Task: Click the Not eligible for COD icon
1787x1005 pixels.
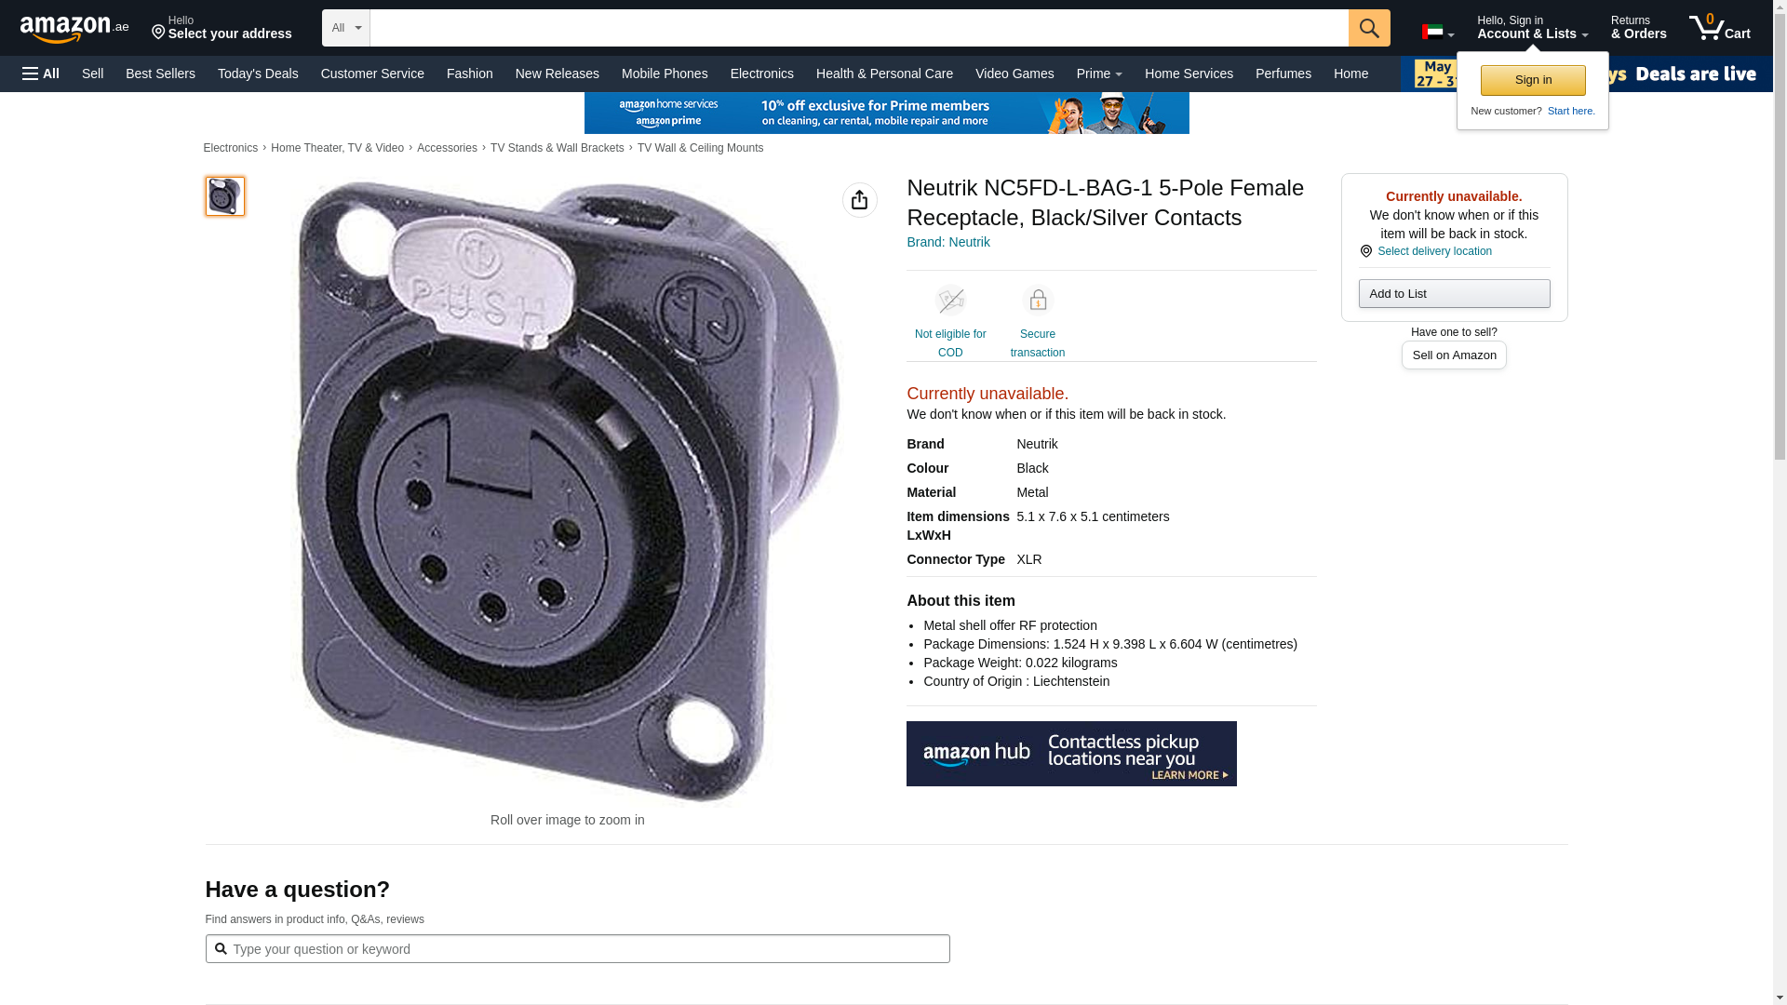Action: coord(950,301)
